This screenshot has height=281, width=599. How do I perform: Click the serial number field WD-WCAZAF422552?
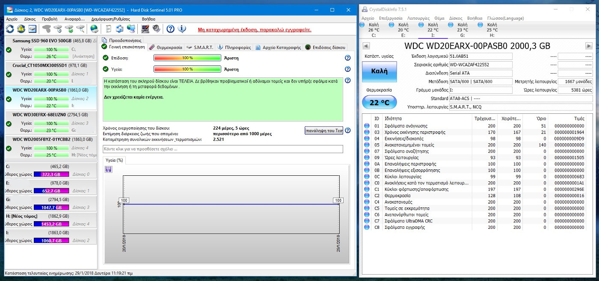[480, 65]
